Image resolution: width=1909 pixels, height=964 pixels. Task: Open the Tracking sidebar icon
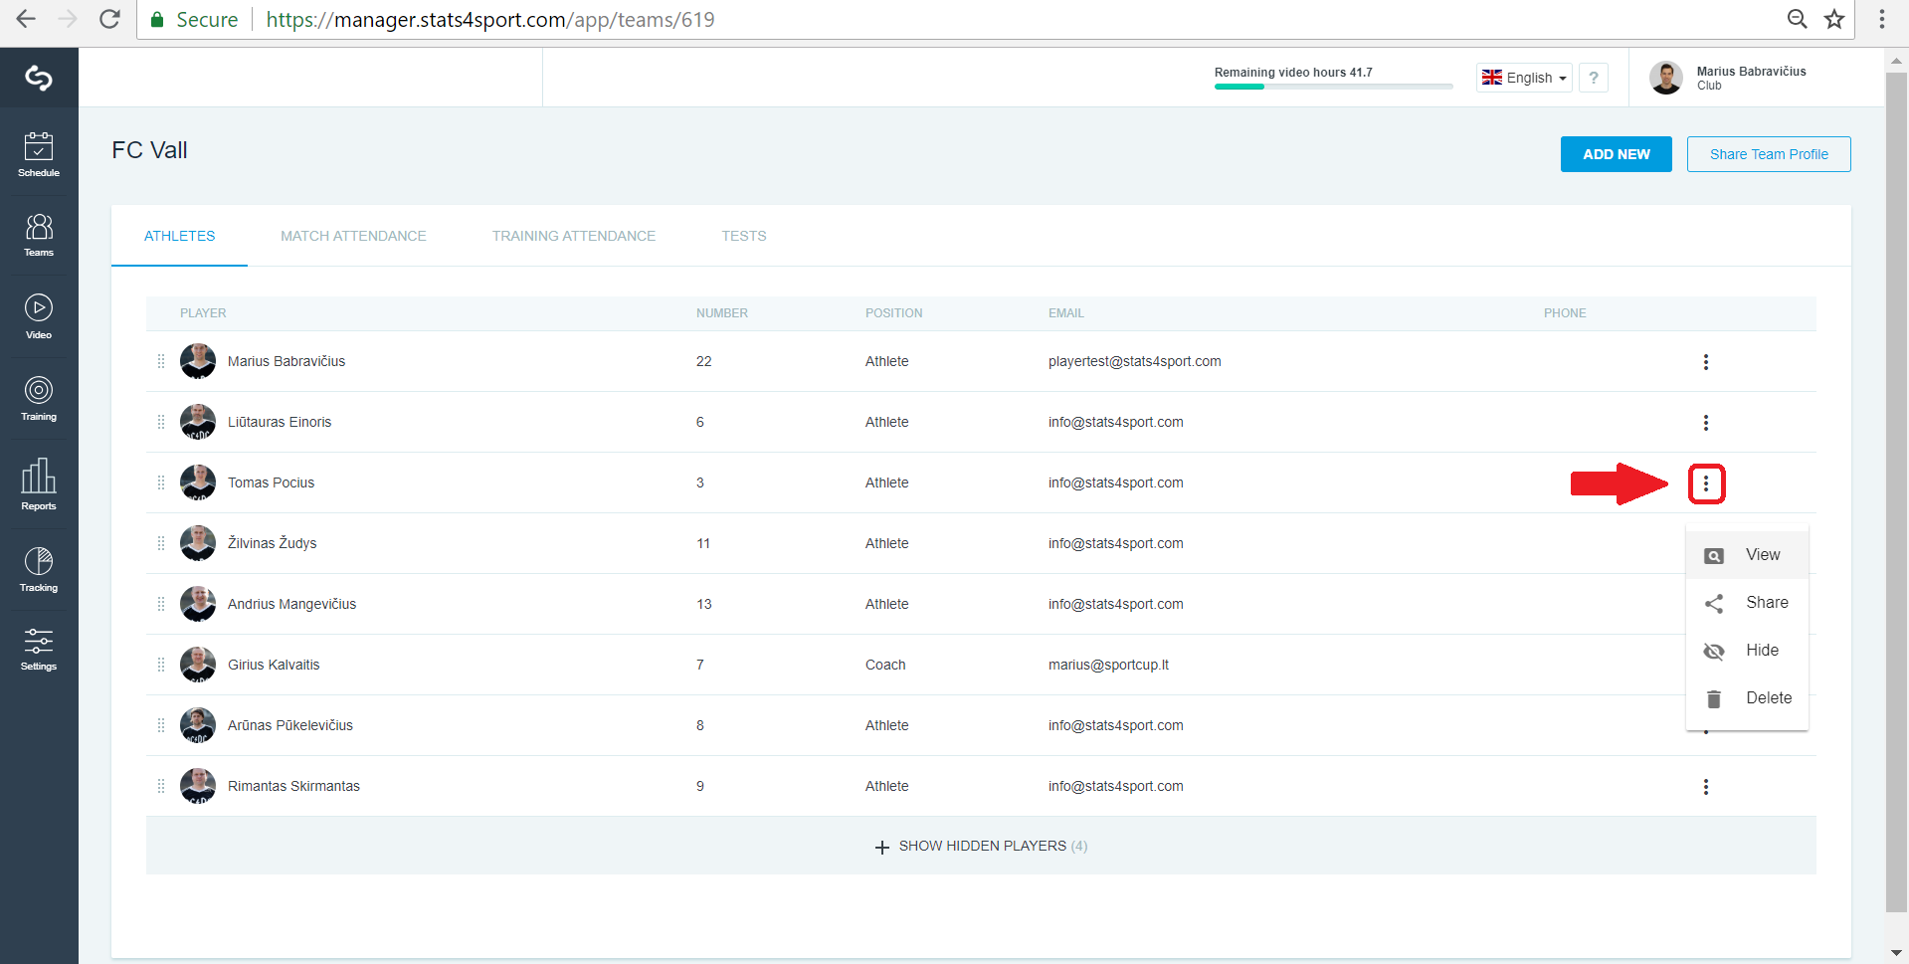click(x=39, y=569)
